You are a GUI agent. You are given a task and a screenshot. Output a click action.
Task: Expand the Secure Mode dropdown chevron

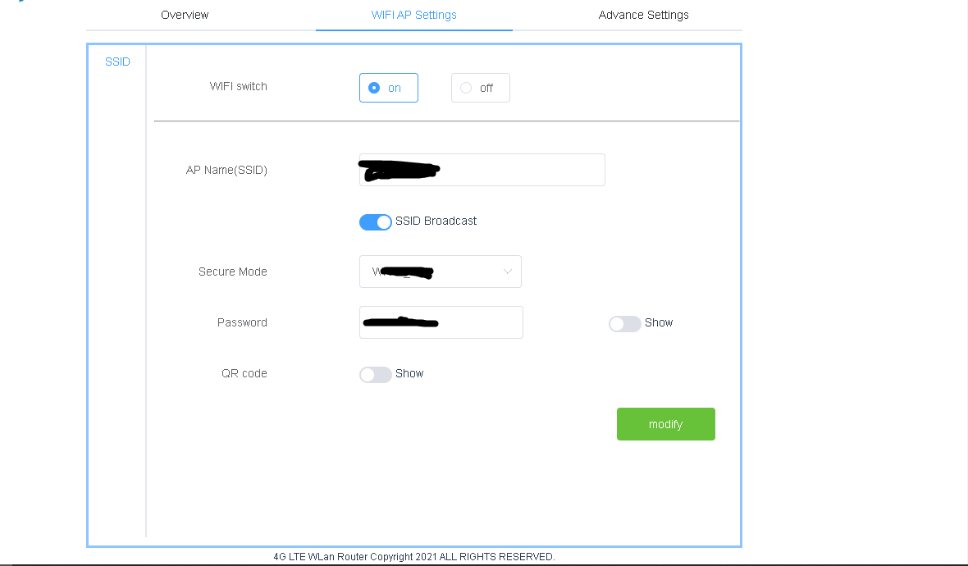(508, 272)
